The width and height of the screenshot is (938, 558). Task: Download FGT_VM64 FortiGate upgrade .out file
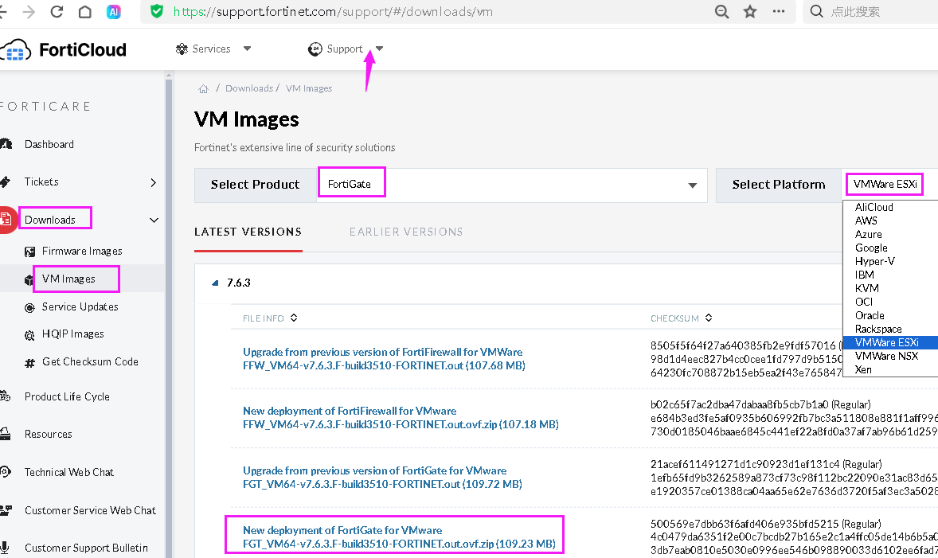[382, 478]
